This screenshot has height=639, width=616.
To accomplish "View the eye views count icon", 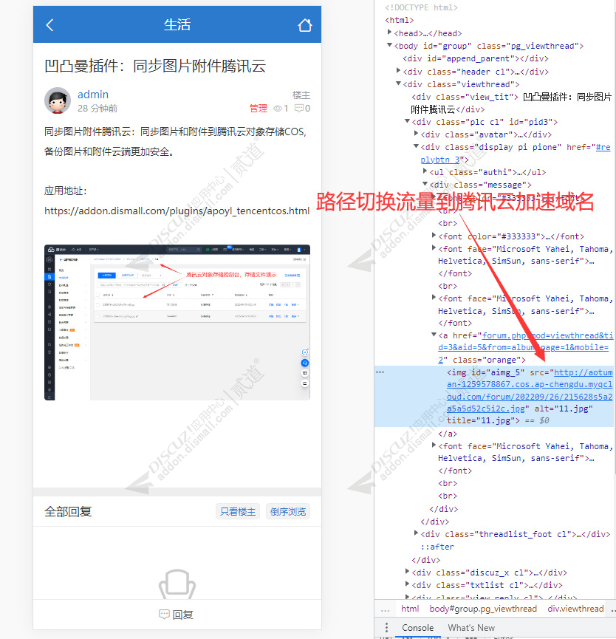I will (x=278, y=109).
